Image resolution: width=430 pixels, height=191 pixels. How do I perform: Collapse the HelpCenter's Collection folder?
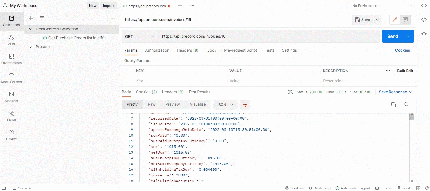[x=31, y=29]
